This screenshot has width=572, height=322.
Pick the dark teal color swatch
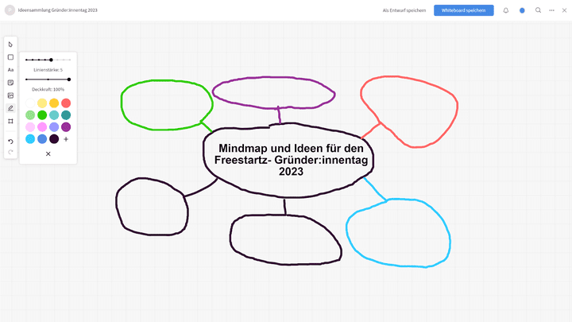(66, 115)
